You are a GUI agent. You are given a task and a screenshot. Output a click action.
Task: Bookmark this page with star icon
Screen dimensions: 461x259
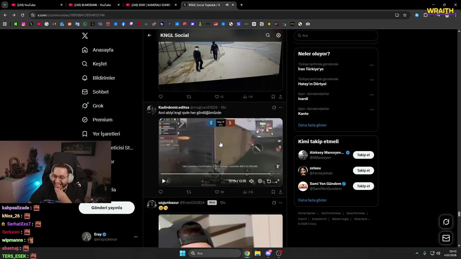pyautogui.click(x=405, y=15)
